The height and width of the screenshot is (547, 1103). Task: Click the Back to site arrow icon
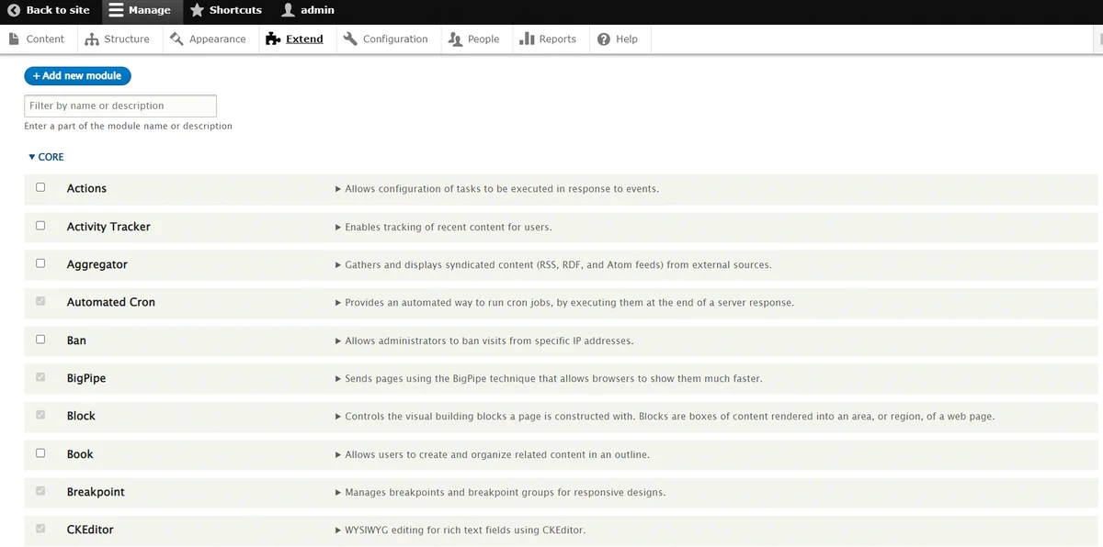tap(14, 10)
